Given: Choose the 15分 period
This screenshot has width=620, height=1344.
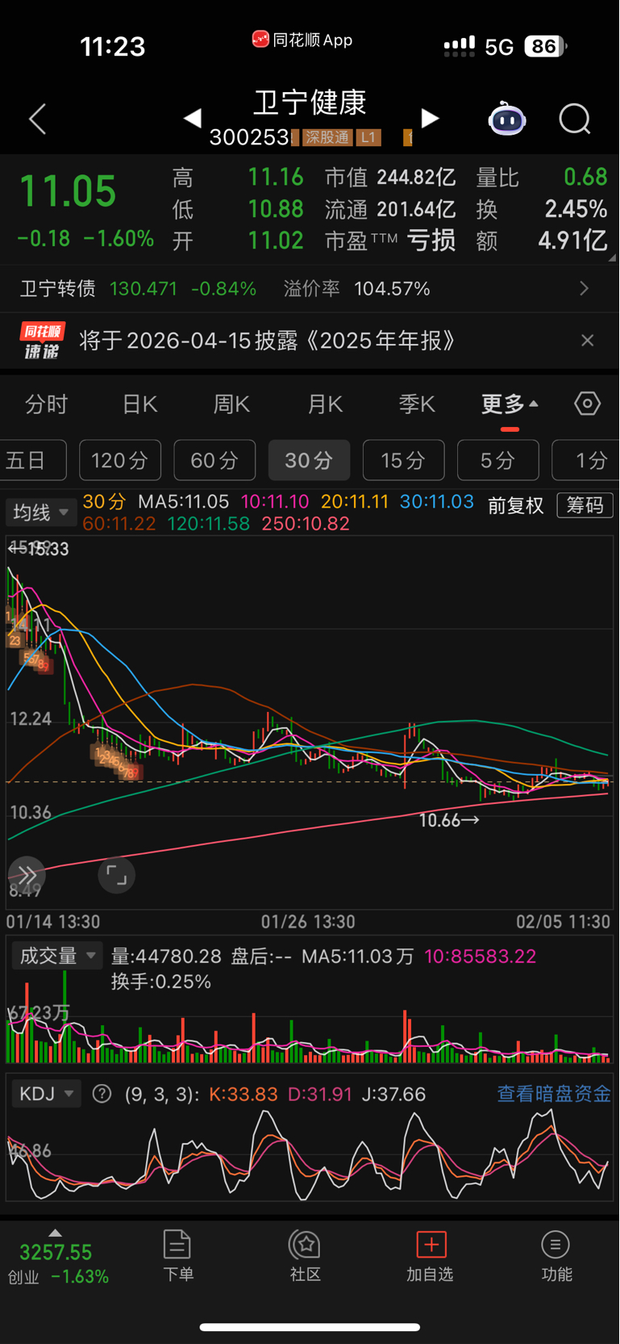Looking at the screenshot, I should tap(403, 460).
